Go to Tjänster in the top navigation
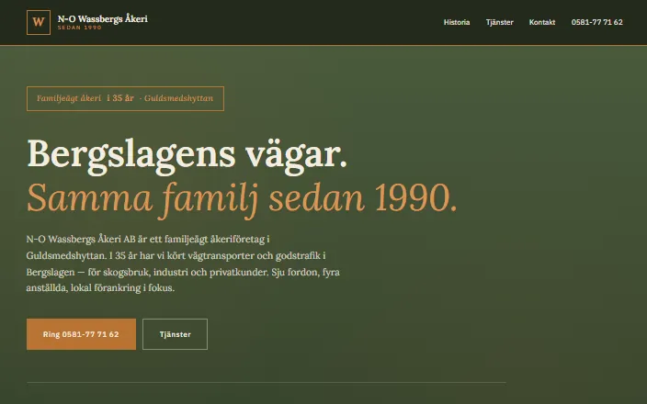This screenshot has width=647, height=404. coord(499,22)
